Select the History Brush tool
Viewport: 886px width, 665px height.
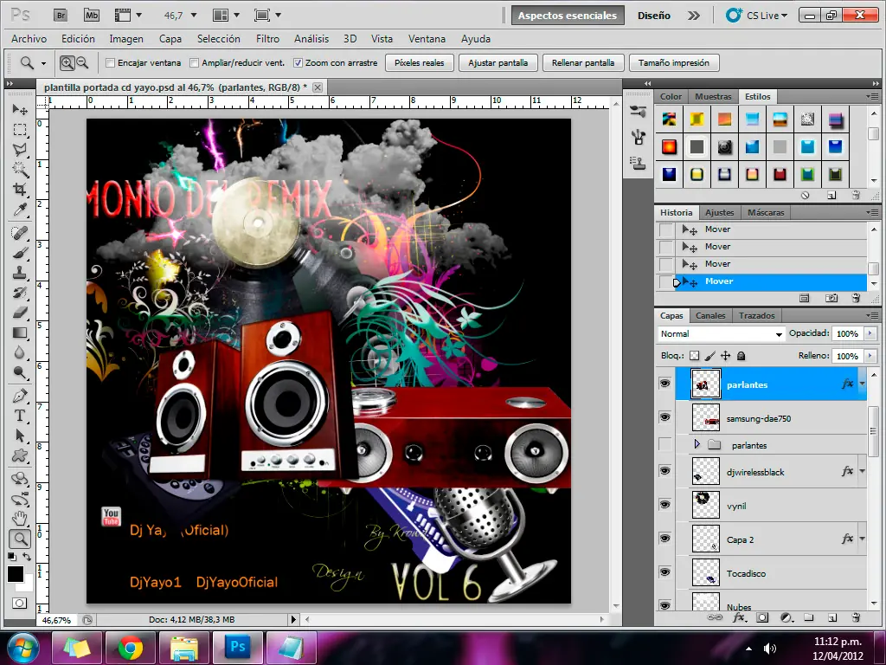[20, 293]
